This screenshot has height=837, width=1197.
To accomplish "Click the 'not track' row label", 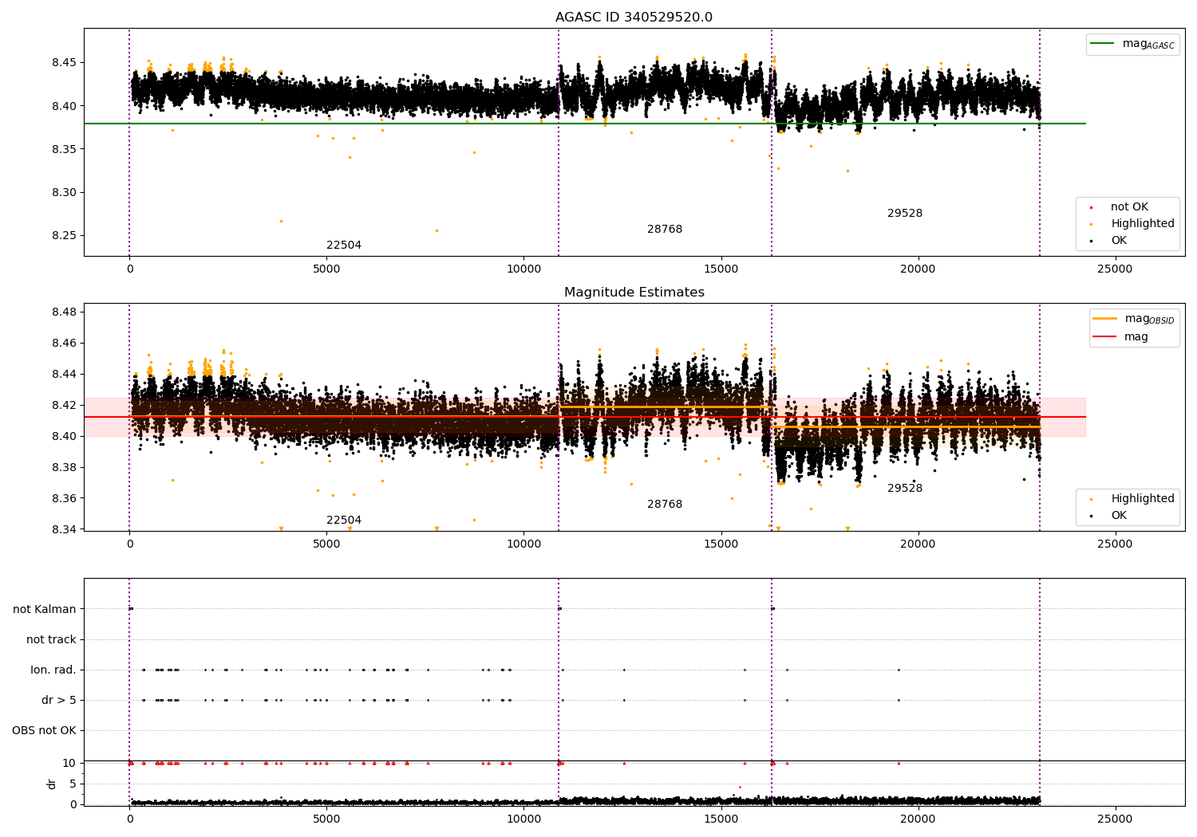I will [x=51, y=639].
